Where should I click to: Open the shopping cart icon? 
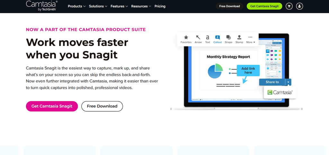click(x=289, y=6)
